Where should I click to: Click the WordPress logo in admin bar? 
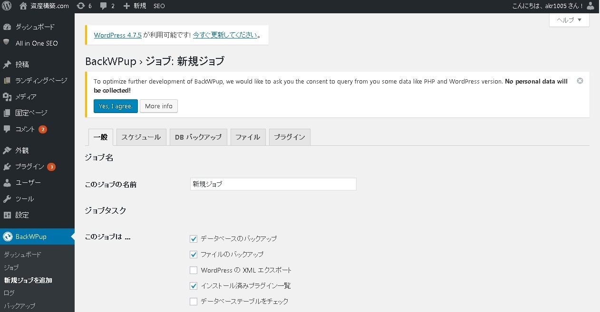click(7, 6)
